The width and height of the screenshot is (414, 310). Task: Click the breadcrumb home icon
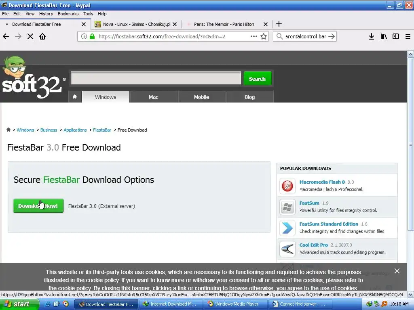(x=8, y=130)
